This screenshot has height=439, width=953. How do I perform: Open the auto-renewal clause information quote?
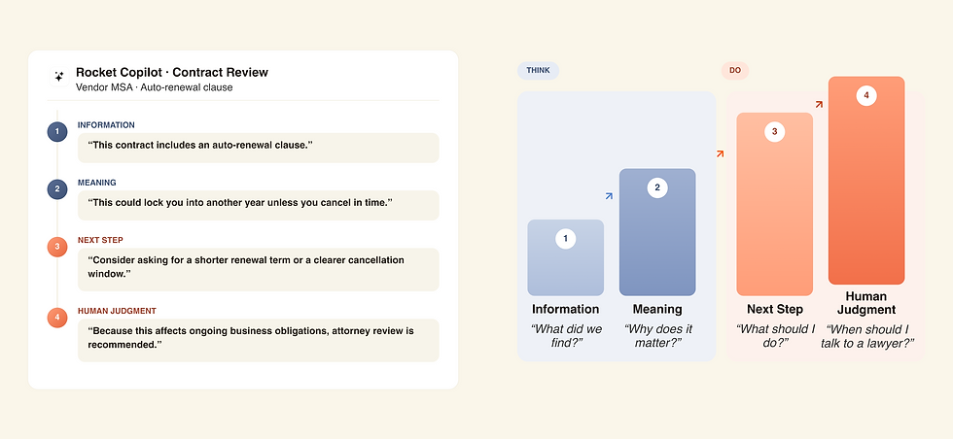pos(259,149)
